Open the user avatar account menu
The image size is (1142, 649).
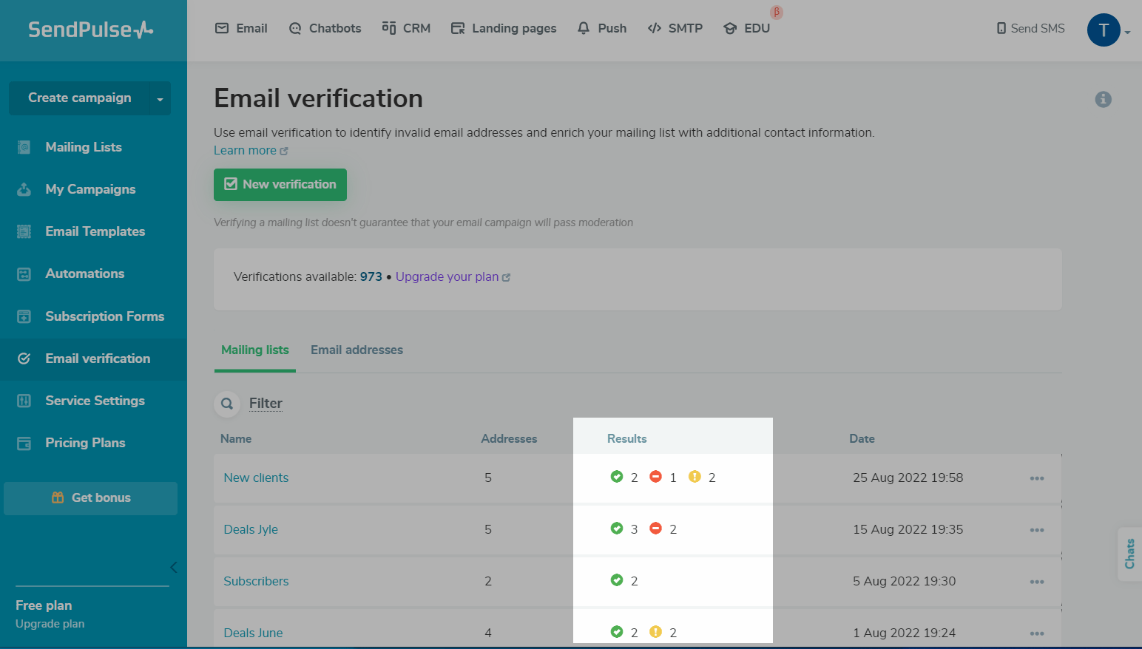(1104, 30)
